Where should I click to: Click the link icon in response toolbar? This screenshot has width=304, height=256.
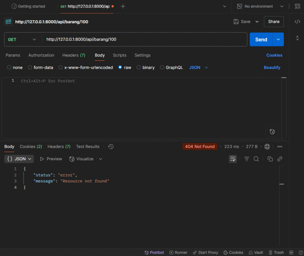(x=279, y=159)
